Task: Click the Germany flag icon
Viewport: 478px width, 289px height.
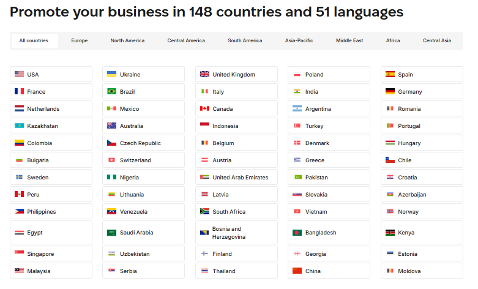Action: (x=390, y=91)
